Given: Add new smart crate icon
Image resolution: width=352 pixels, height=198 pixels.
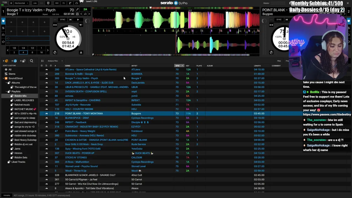Looking at the screenshot, I should click(15, 61).
